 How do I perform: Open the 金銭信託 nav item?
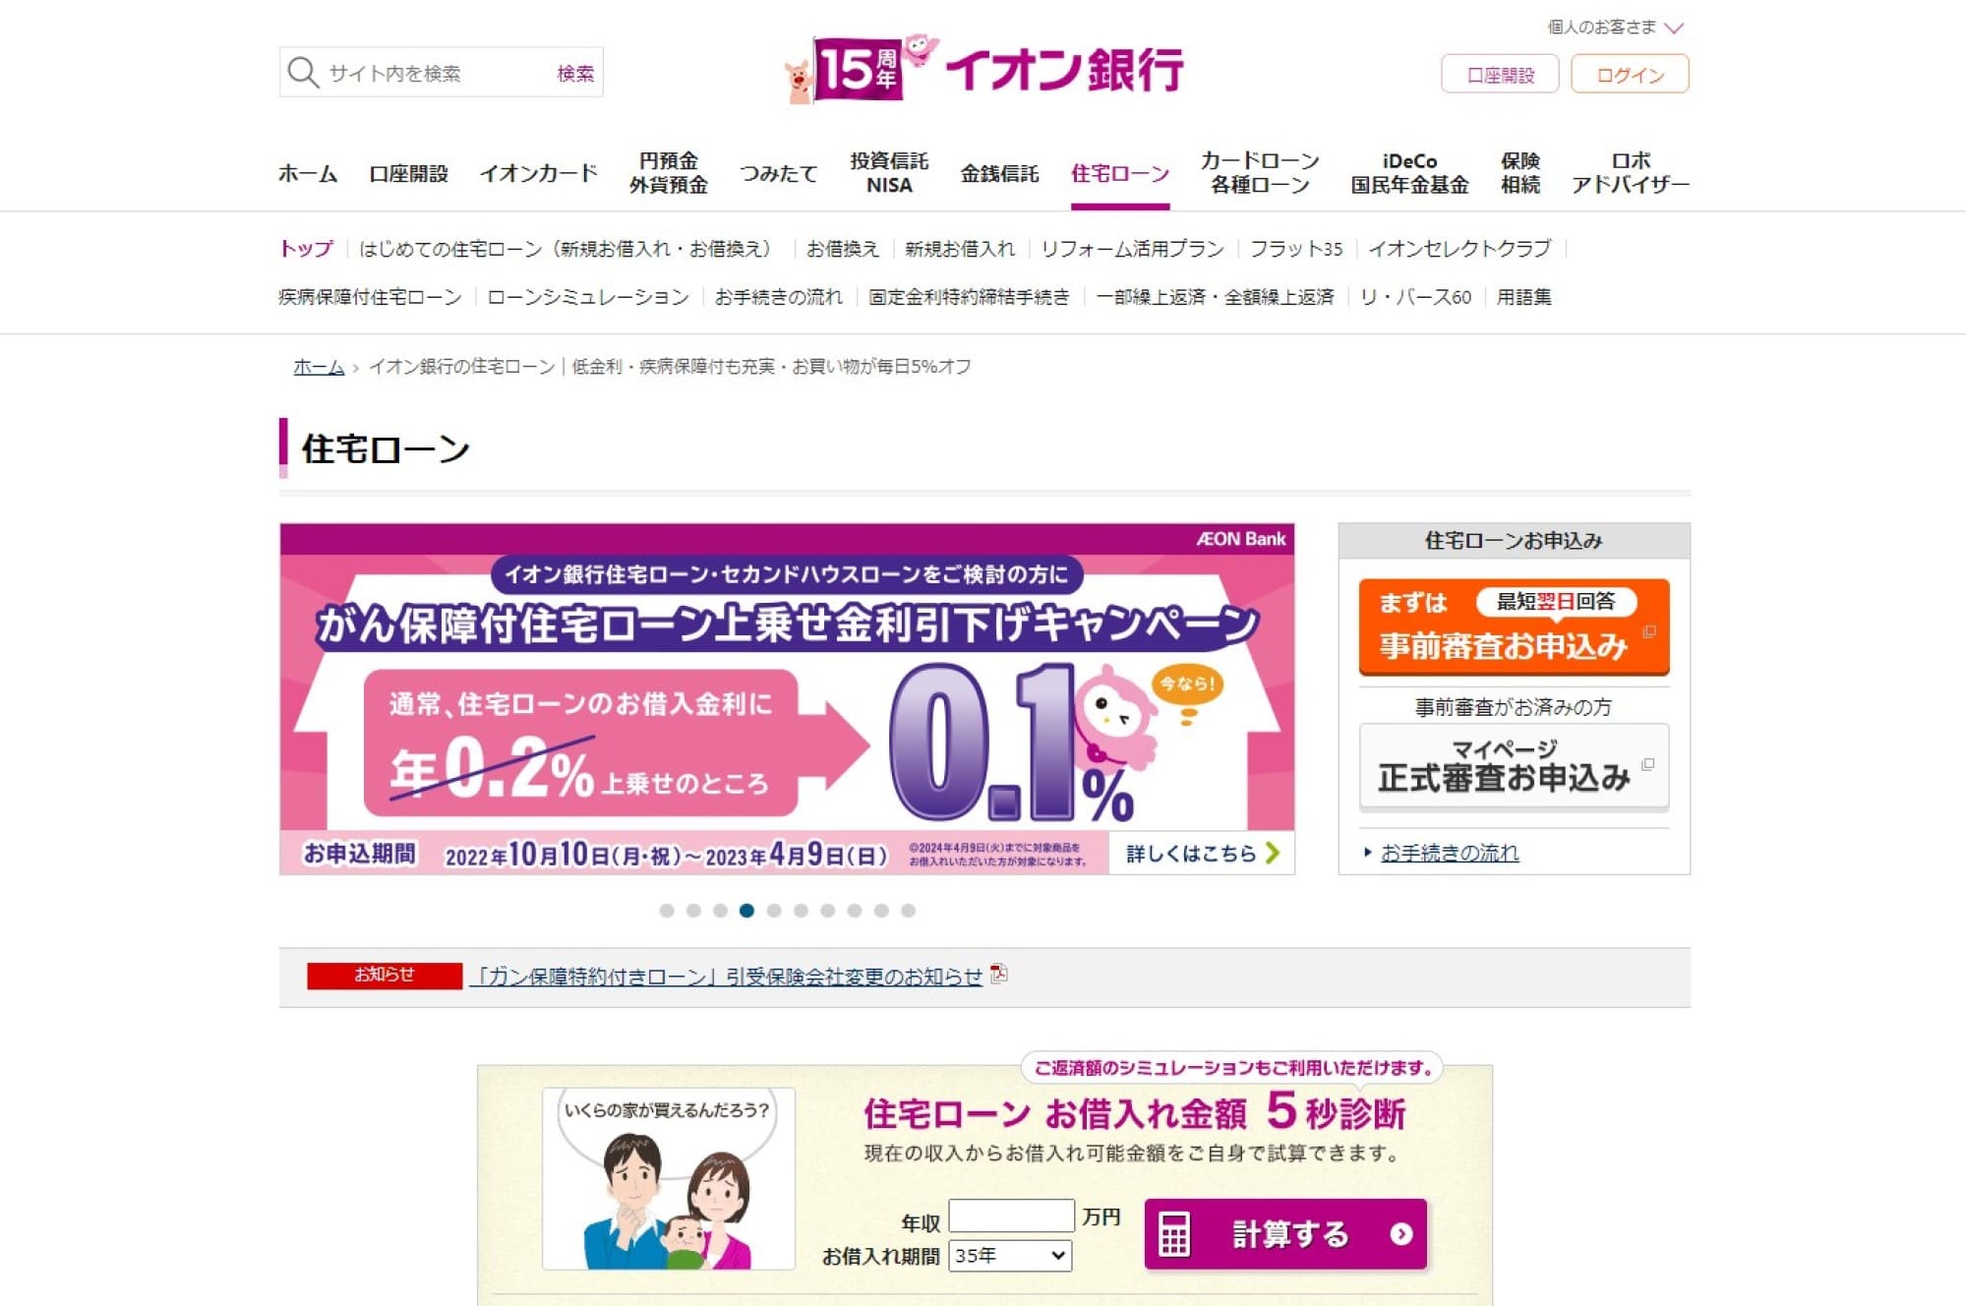1000,173
